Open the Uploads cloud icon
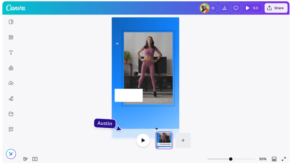This screenshot has width=291, height=165. pos(11,83)
